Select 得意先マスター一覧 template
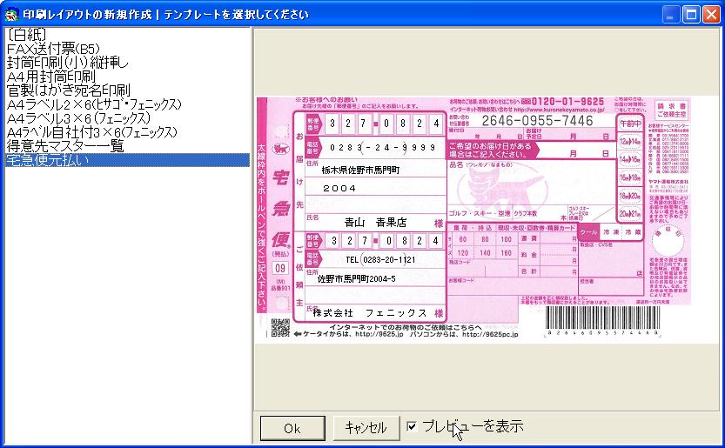This screenshot has width=725, height=448. click(127, 146)
